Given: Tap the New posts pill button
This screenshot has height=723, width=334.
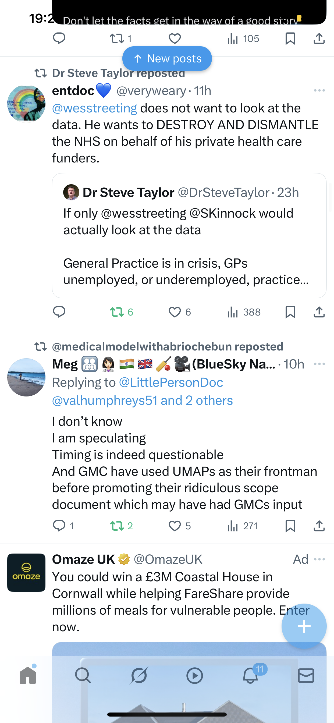Looking at the screenshot, I should click(x=167, y=59).
